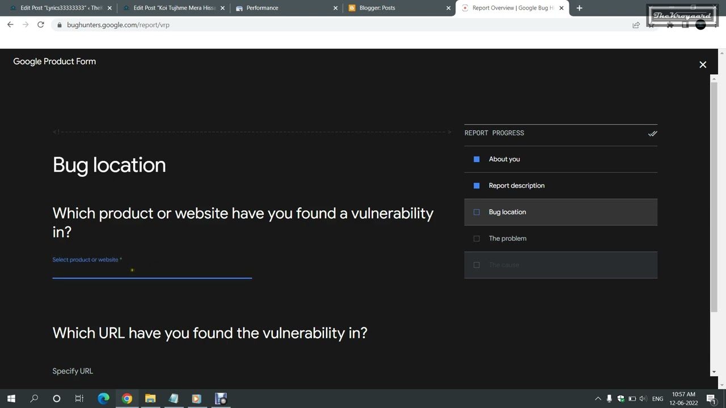726x408 pixels.
Task: Open taskbar clock and date
Action: click(x=683, y=399)
